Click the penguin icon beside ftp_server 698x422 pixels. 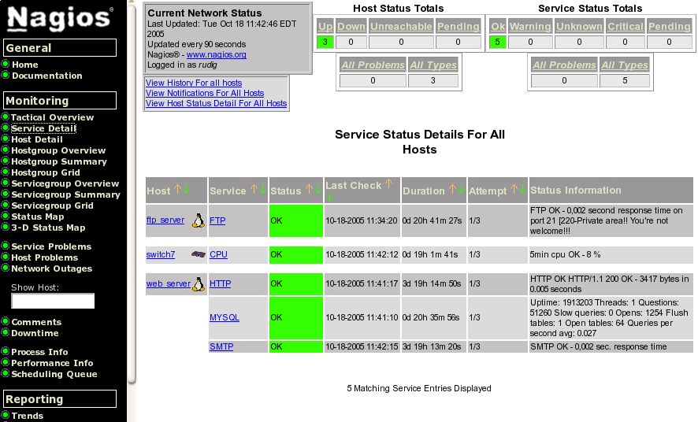click(x=199, y=220)
